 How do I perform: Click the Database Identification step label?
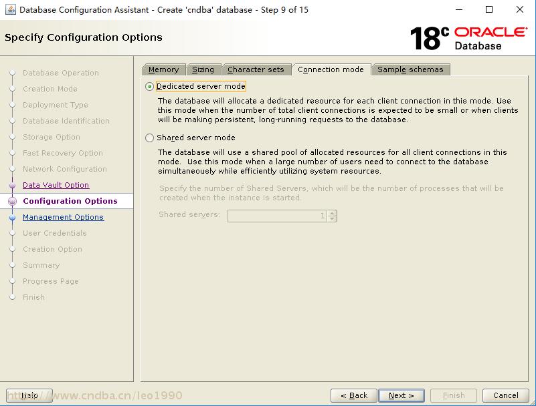pos(66,121)
